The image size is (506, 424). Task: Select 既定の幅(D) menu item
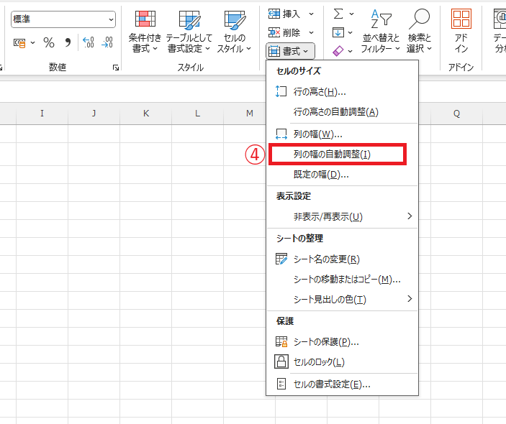coord(342,175)
